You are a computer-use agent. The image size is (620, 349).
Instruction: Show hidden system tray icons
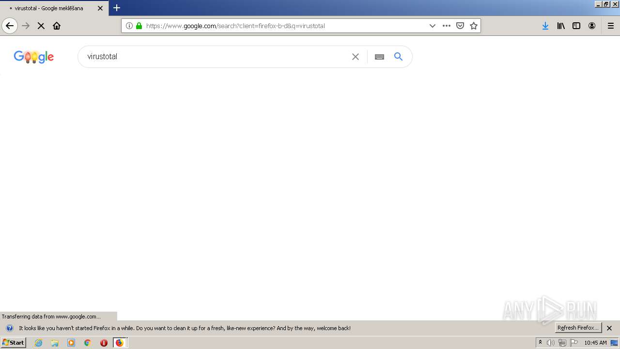pos(540,343)
